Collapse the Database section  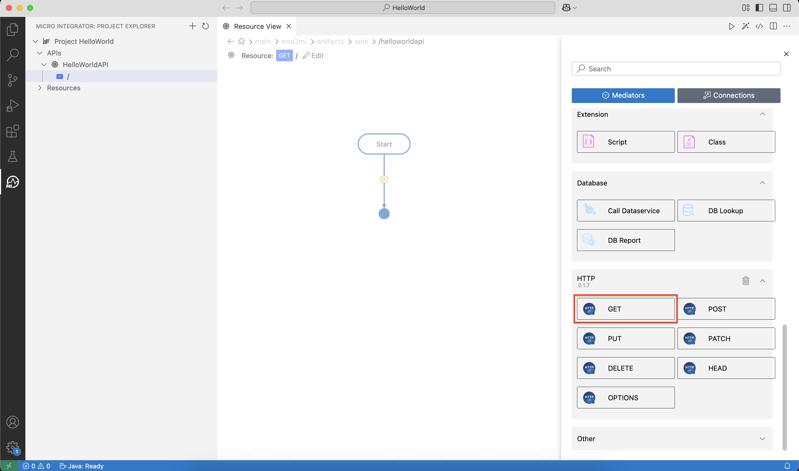pos(762,183)
